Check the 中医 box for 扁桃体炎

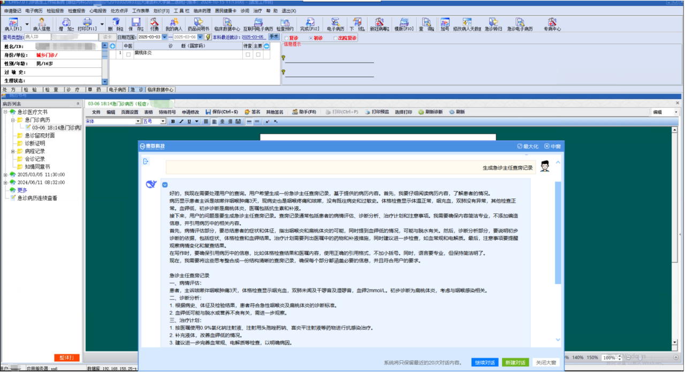click(128, 54)
